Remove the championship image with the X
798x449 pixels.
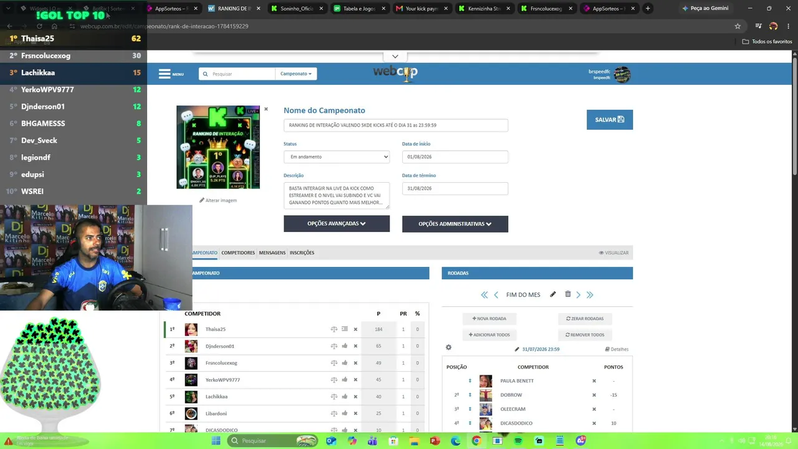pyautogui.click(x=266, y=109)
